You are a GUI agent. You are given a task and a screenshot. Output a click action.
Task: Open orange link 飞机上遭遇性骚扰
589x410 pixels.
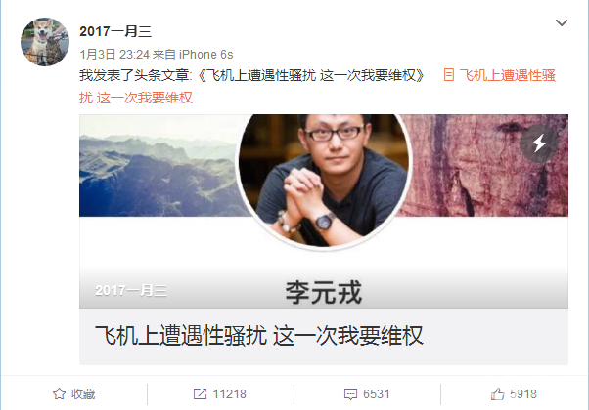(507, 75)
